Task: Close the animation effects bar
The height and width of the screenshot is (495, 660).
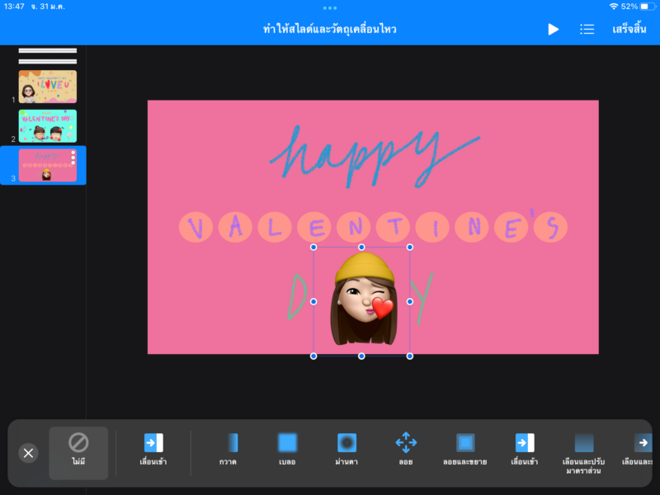Action: (x=28, y=453)
